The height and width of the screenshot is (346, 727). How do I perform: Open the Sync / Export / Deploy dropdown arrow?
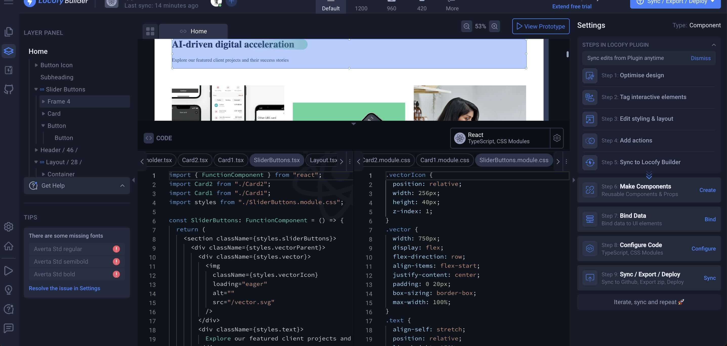click(x=712, y=2)
